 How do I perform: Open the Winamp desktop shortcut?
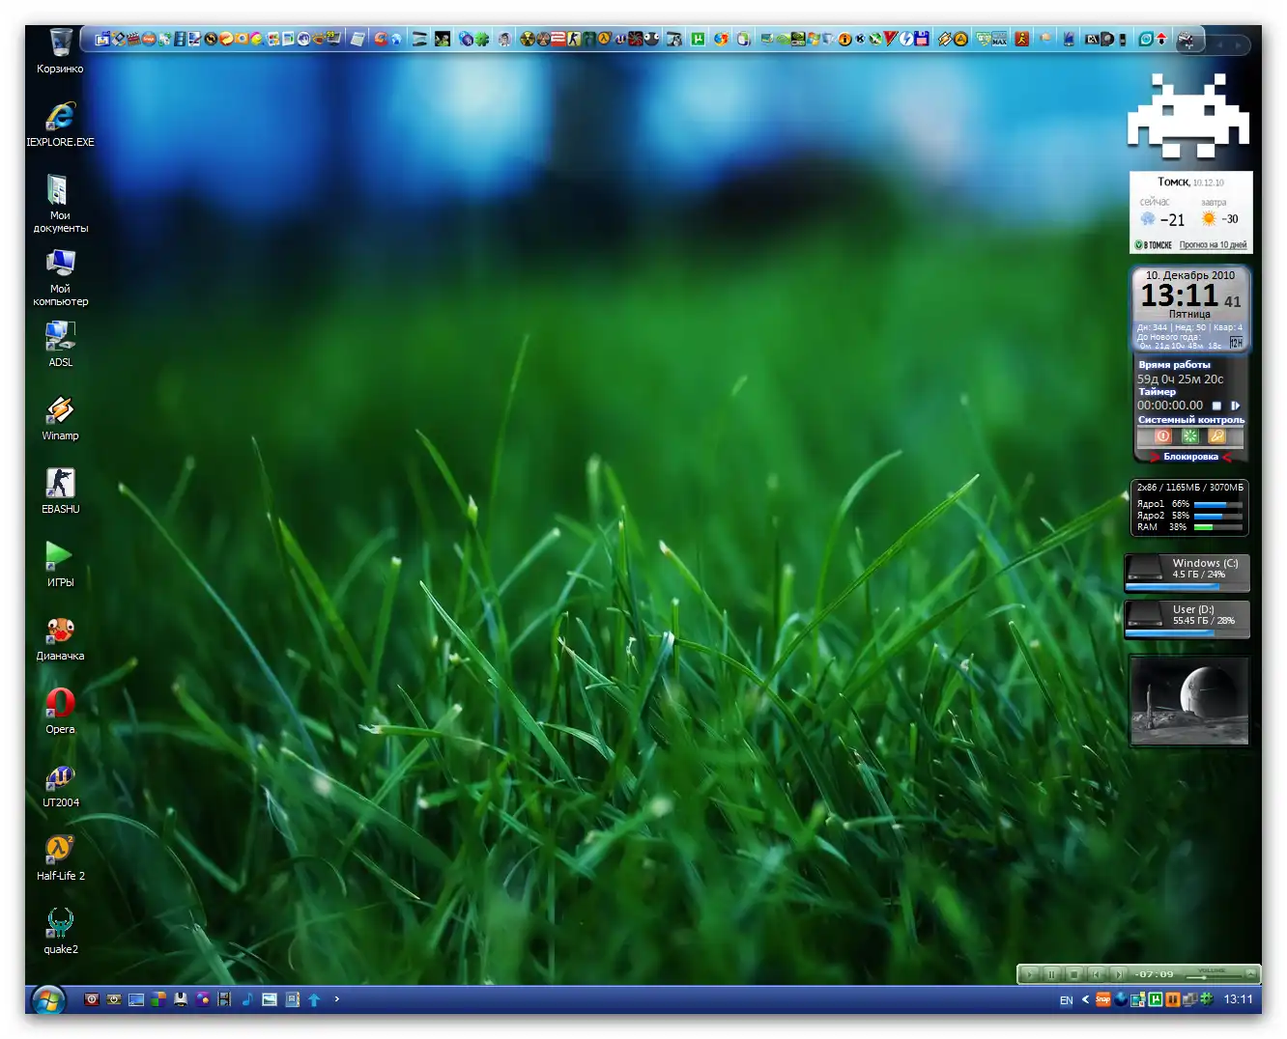(x=60, y=411)
